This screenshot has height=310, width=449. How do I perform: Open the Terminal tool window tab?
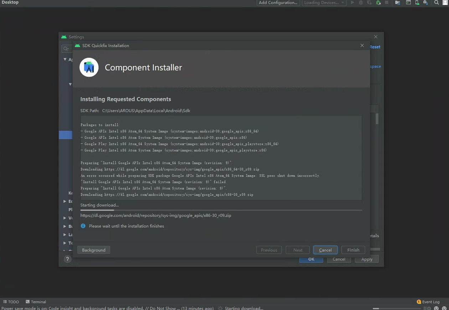36,302
